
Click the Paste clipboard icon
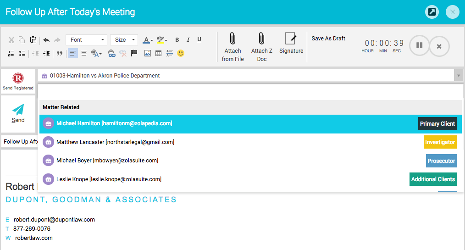click(33, 40)
